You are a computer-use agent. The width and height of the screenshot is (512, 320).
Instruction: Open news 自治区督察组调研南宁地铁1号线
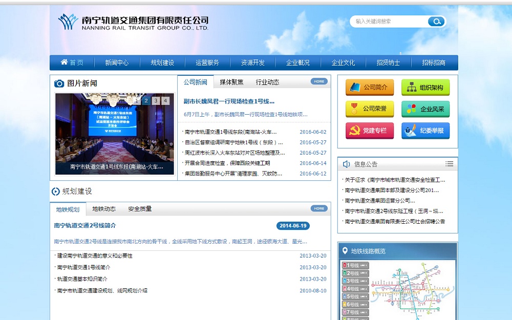click(x=234, y=142)
